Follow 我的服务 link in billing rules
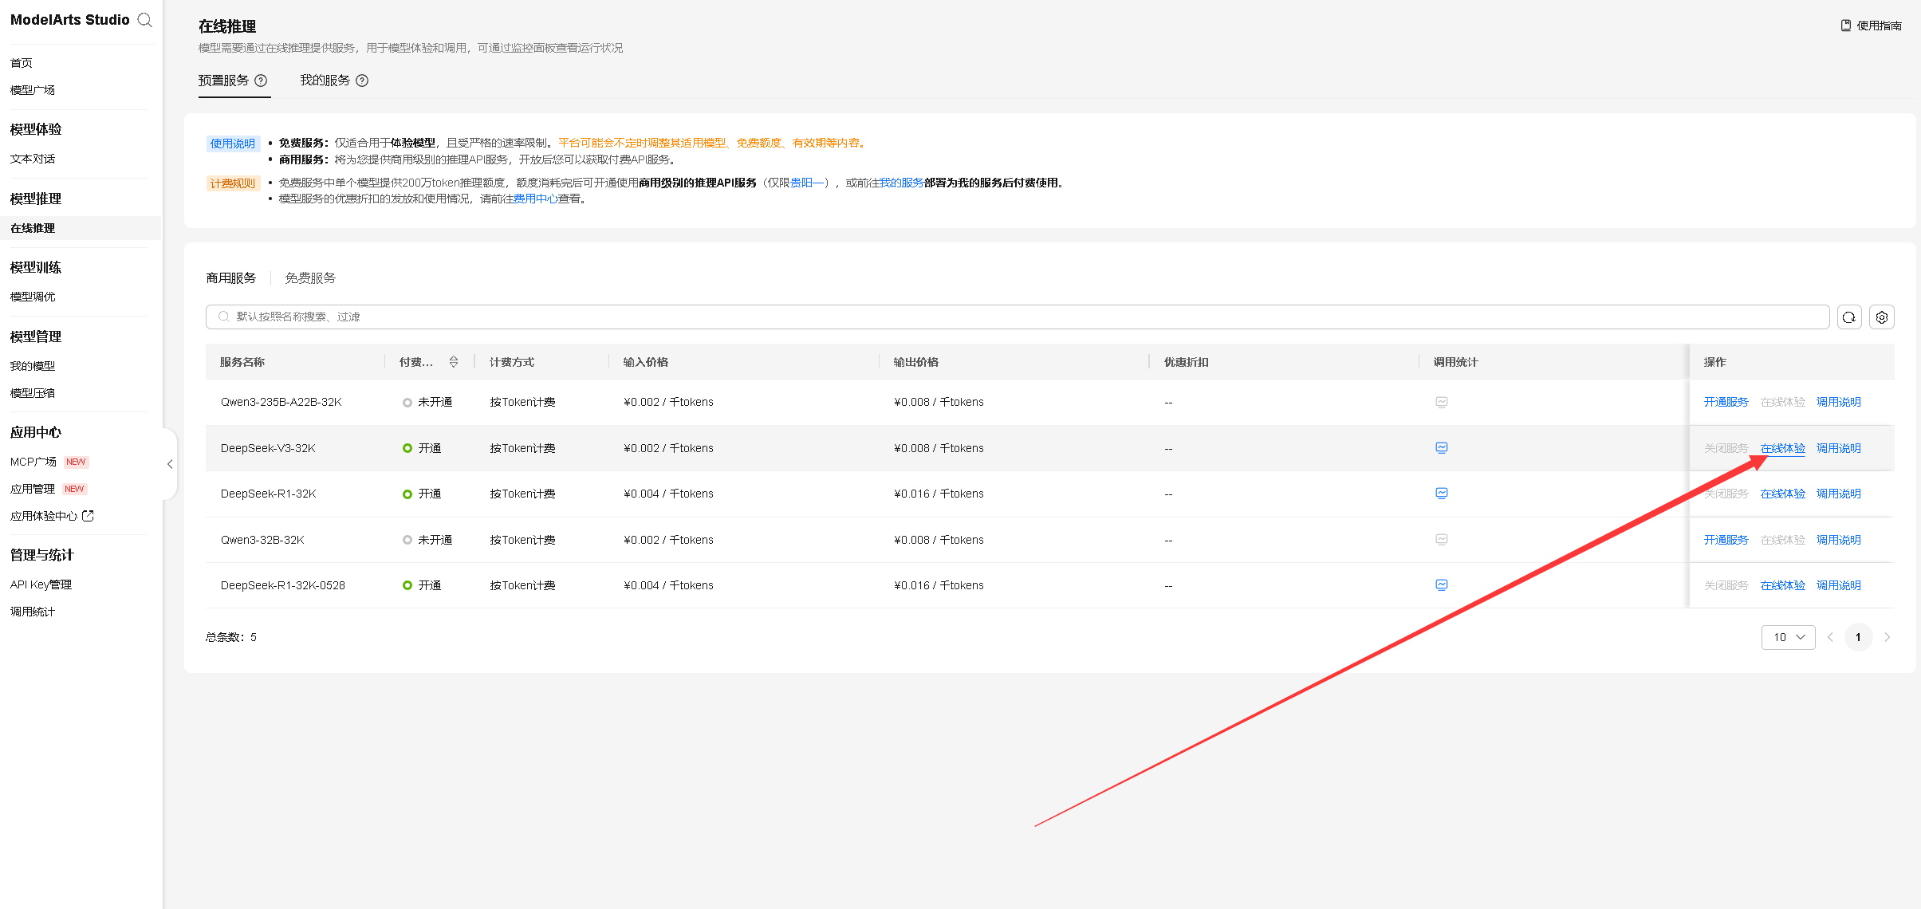This screenshot has height=909, width=1921. [901, 183]
